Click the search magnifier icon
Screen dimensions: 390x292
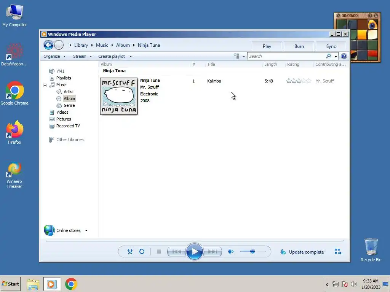point(328,56)
